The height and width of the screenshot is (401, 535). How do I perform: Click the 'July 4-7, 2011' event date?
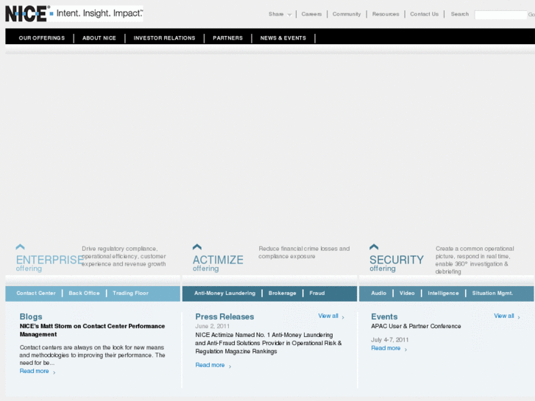coord(389,340)
